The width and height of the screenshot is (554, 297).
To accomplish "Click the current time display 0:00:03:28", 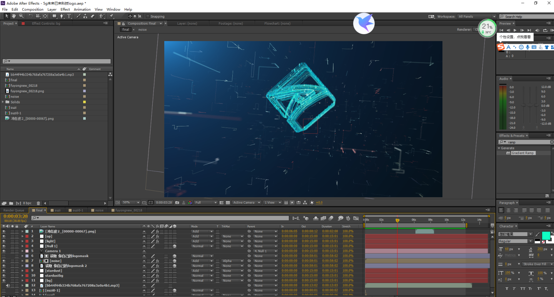I will point(15,216).
